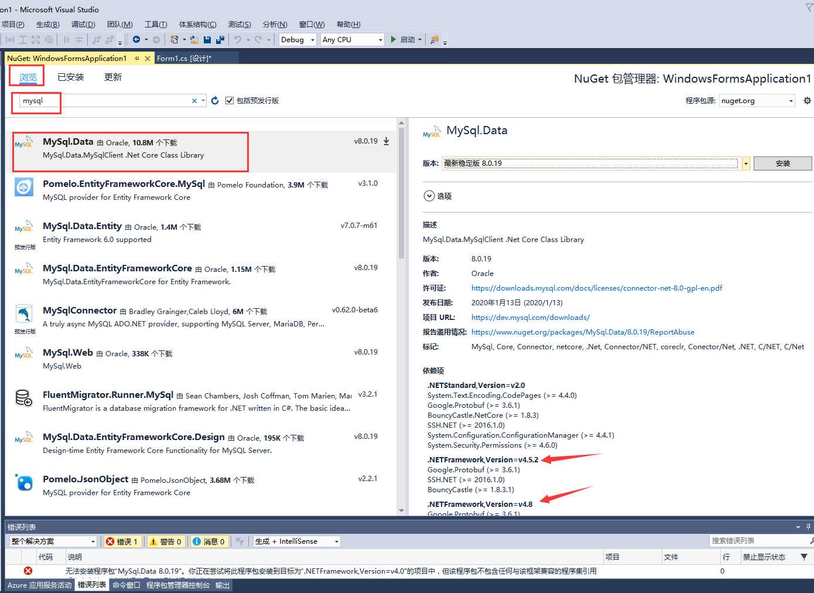Viewport: 814px width, 593px height.
Task: Click the Pomelo.JsonObject package icon
Action: tap(24, 483)
